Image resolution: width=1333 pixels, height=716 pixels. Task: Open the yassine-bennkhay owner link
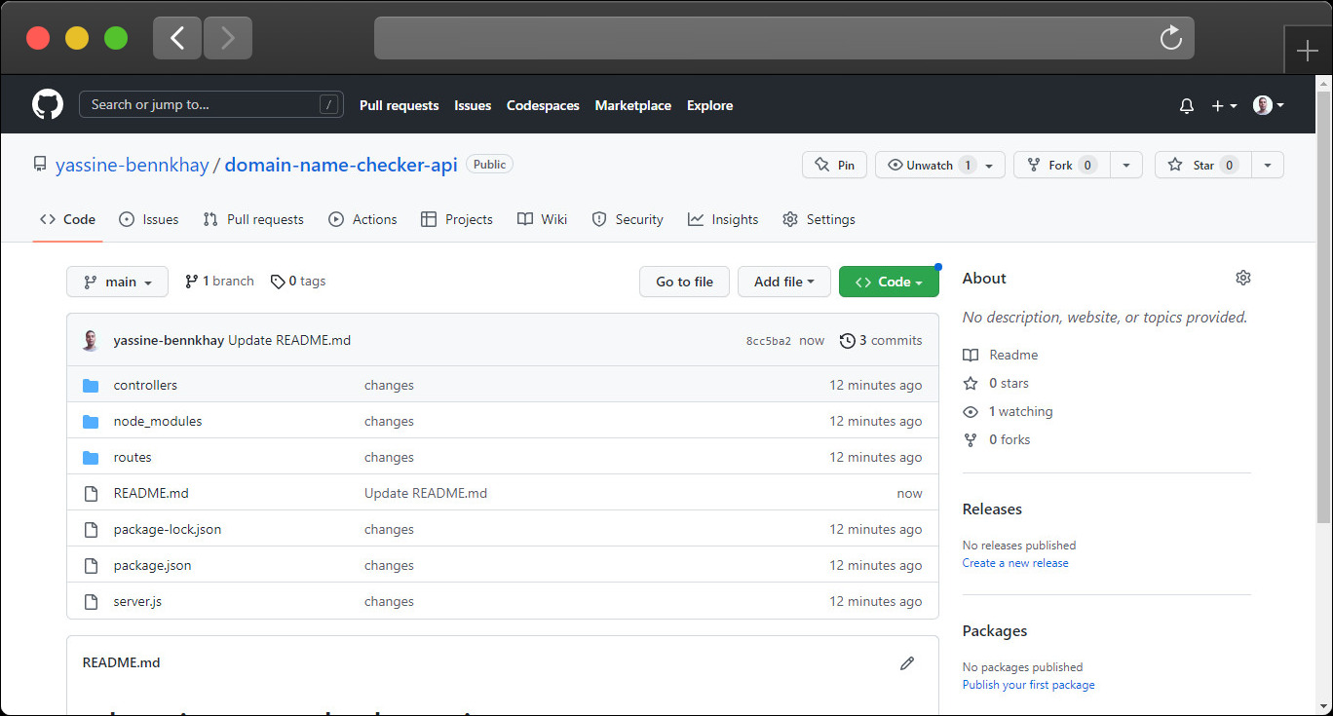[133, 165]
